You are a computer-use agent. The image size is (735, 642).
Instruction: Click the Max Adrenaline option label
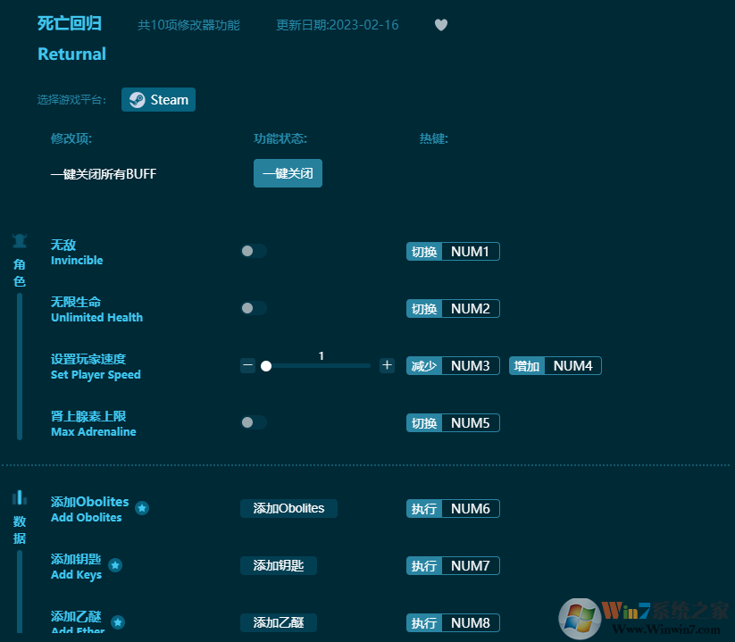[93, 423]
